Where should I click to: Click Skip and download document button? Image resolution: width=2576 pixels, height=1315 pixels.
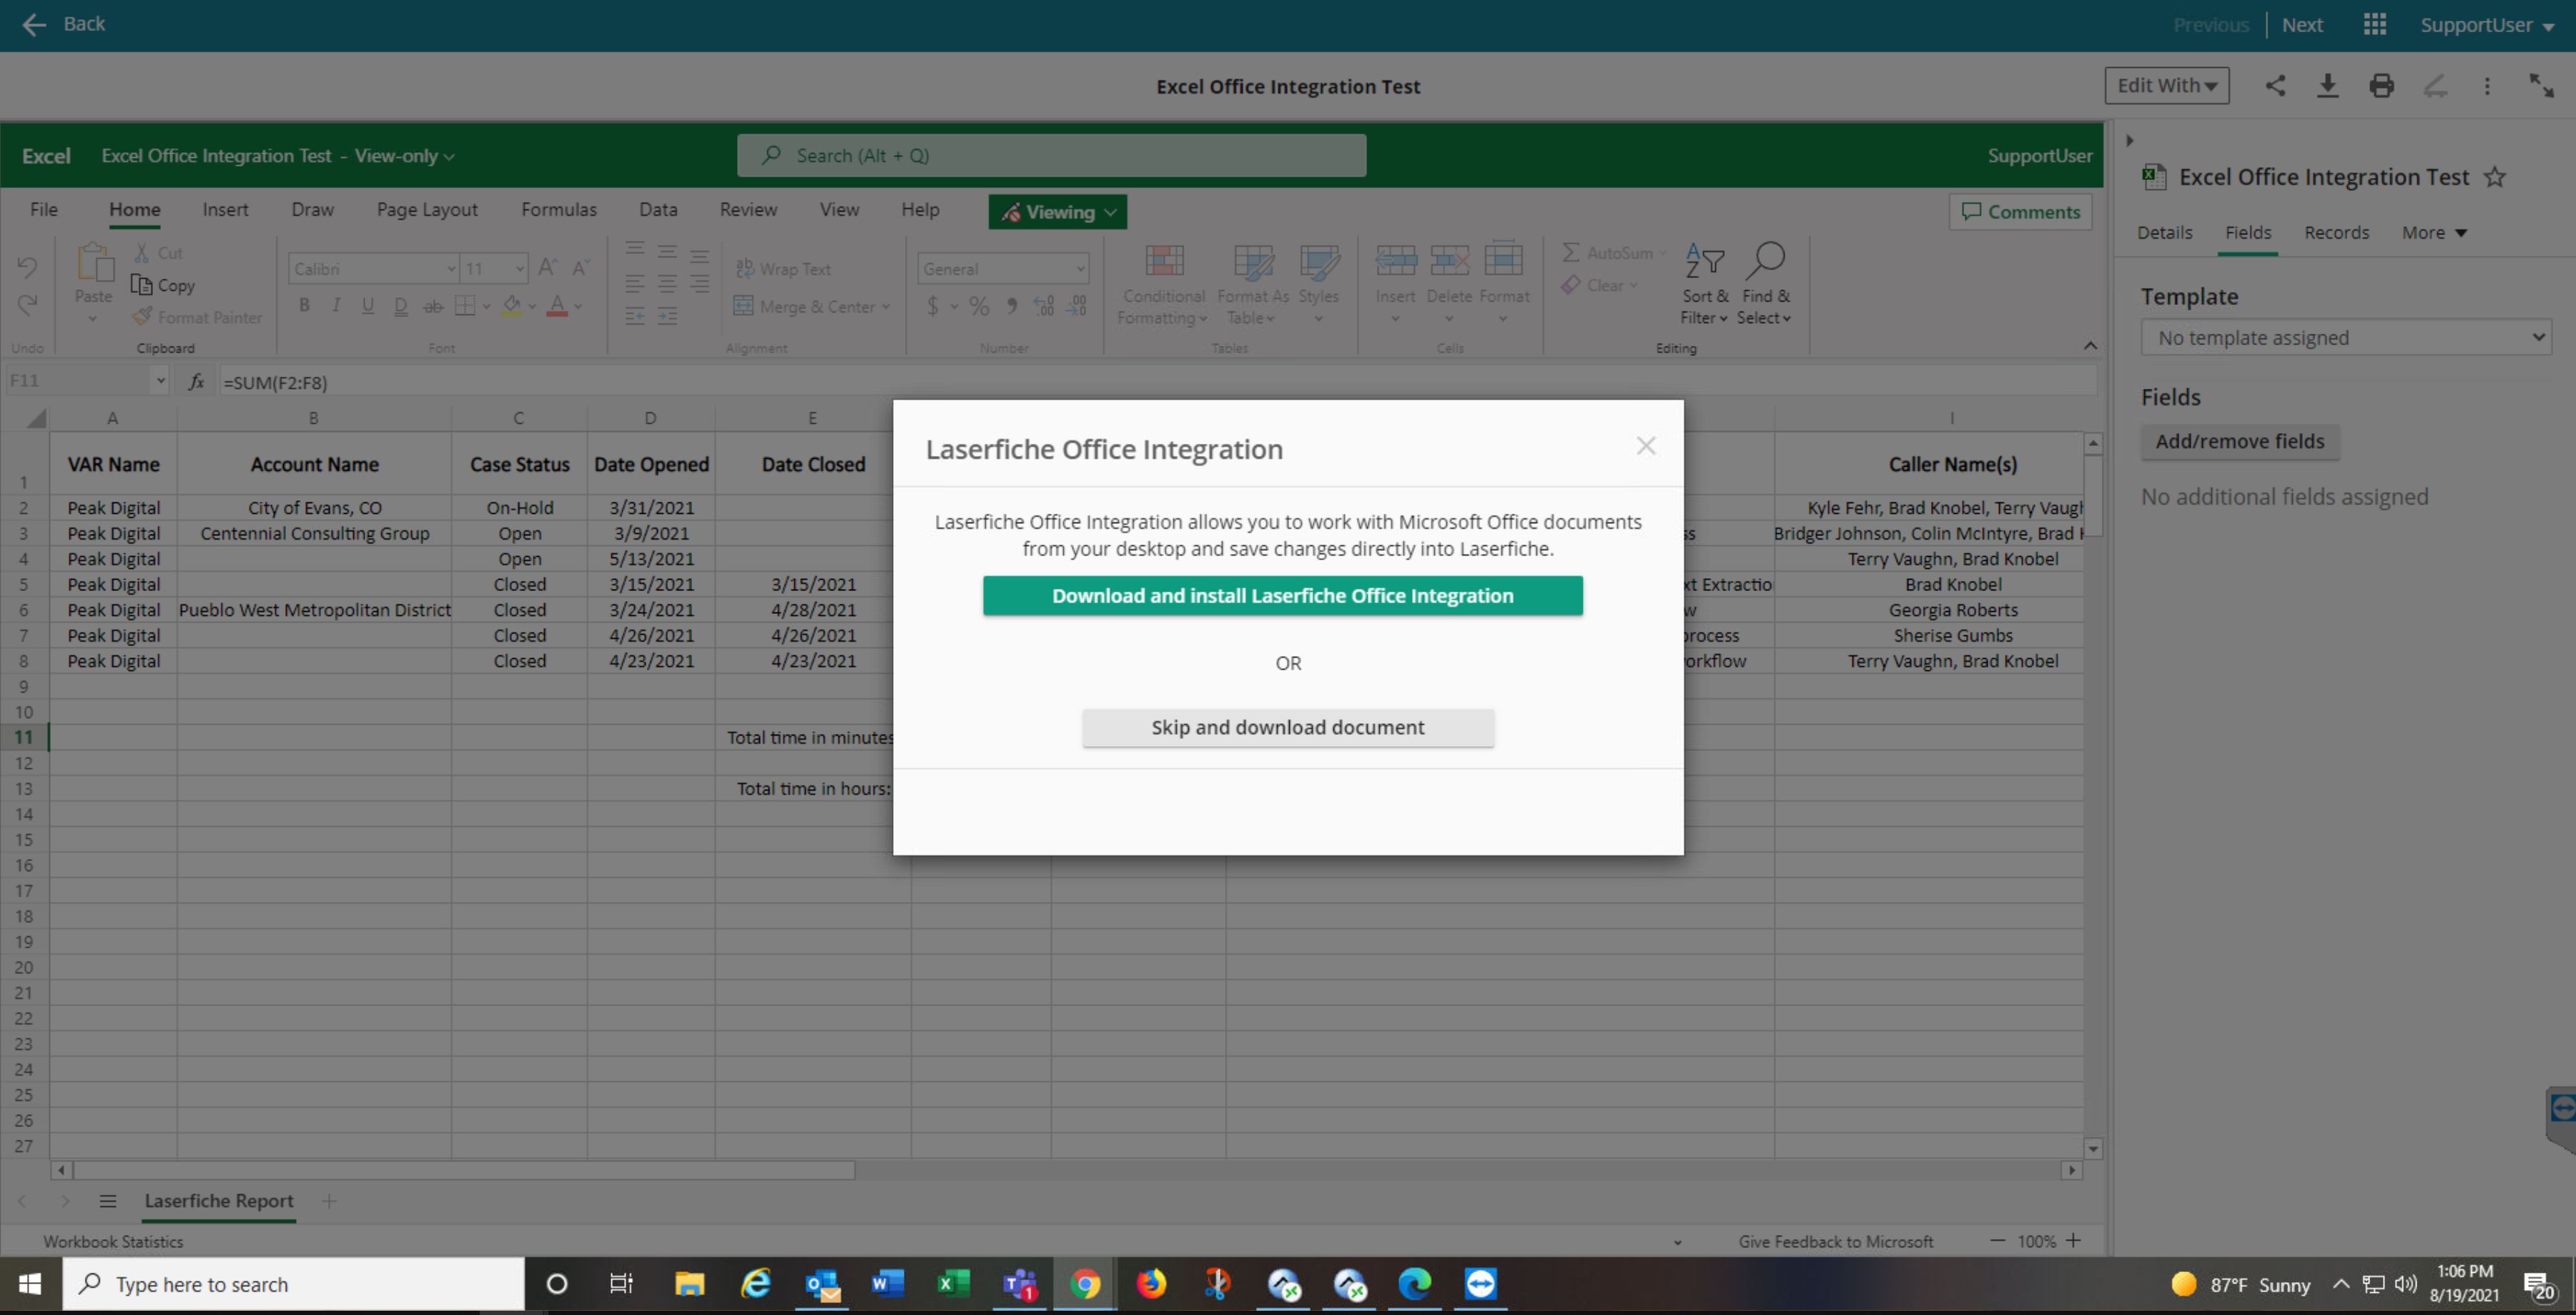pyautogui.click(x=1287, y=728)
